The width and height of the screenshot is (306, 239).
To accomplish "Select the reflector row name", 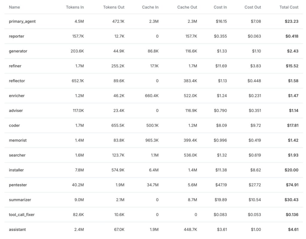I will [x=17, y=81].
